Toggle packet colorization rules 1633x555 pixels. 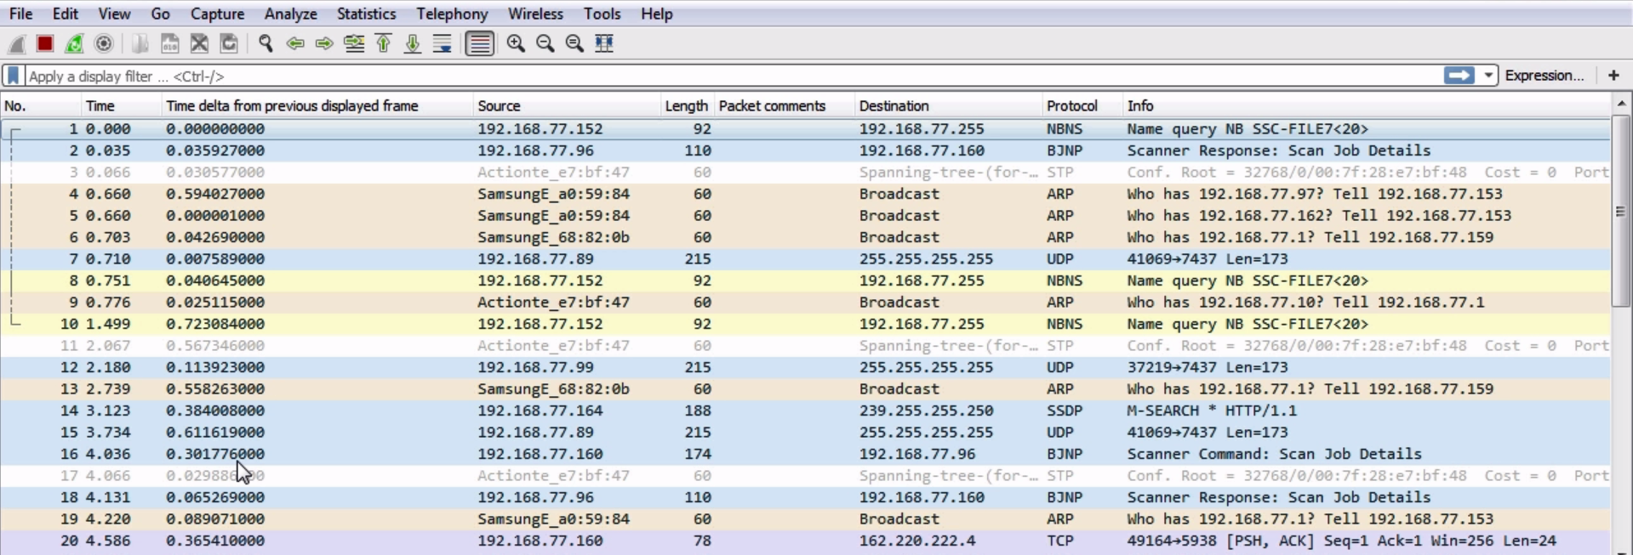(x=480, y=43)
